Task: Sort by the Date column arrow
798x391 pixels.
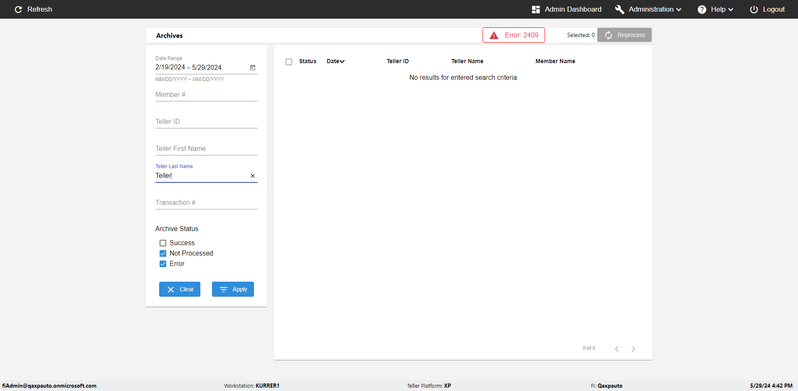Action: tap(342, 61)
